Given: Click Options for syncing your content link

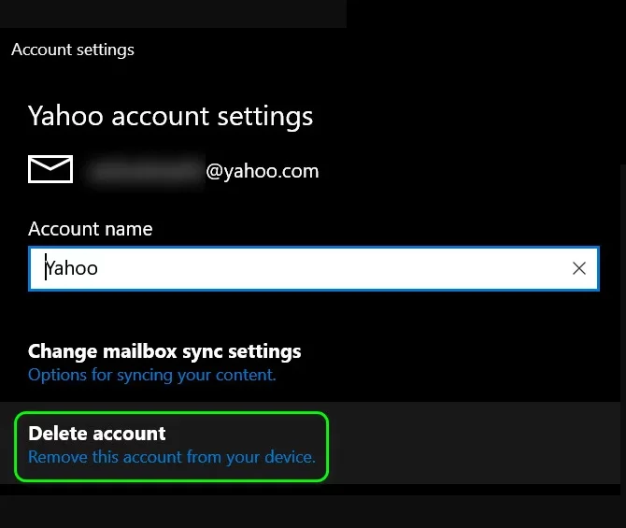Looking at the screenshot, I should (x=152, y=375).
